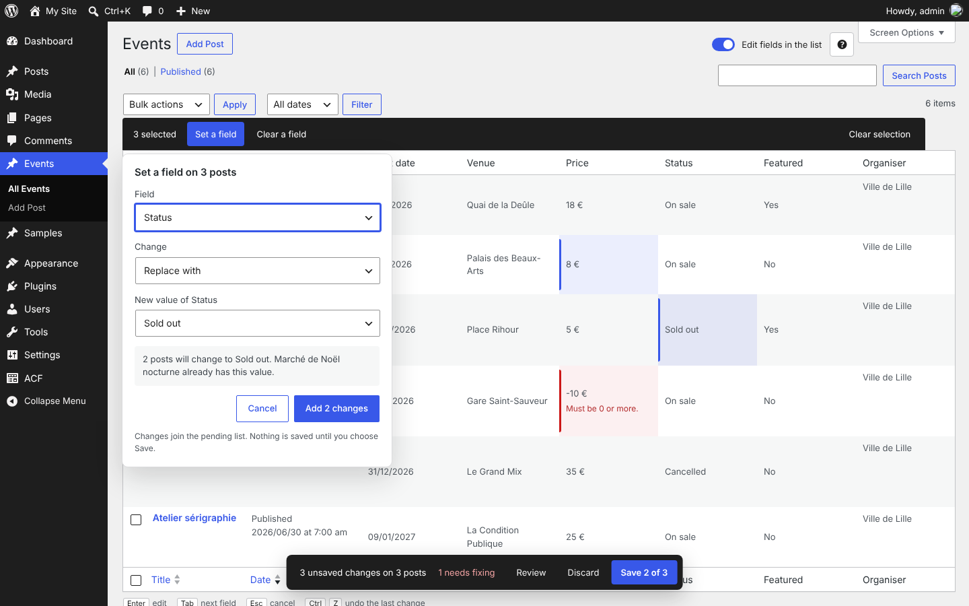
Task: Click the search posts input field
Action: [797, 75]
